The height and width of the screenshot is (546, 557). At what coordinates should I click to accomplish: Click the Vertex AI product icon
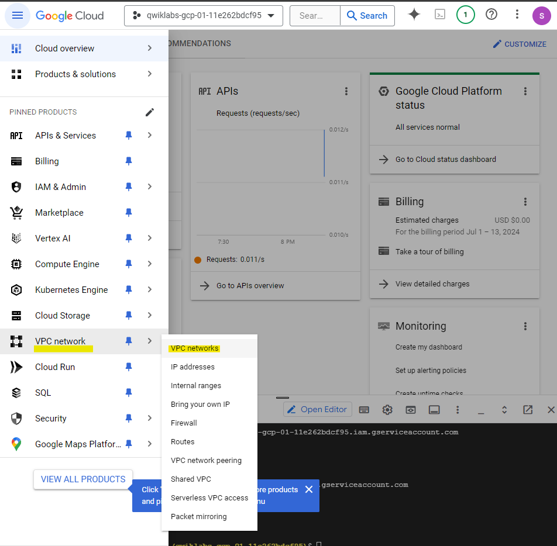tap(16, 238)
